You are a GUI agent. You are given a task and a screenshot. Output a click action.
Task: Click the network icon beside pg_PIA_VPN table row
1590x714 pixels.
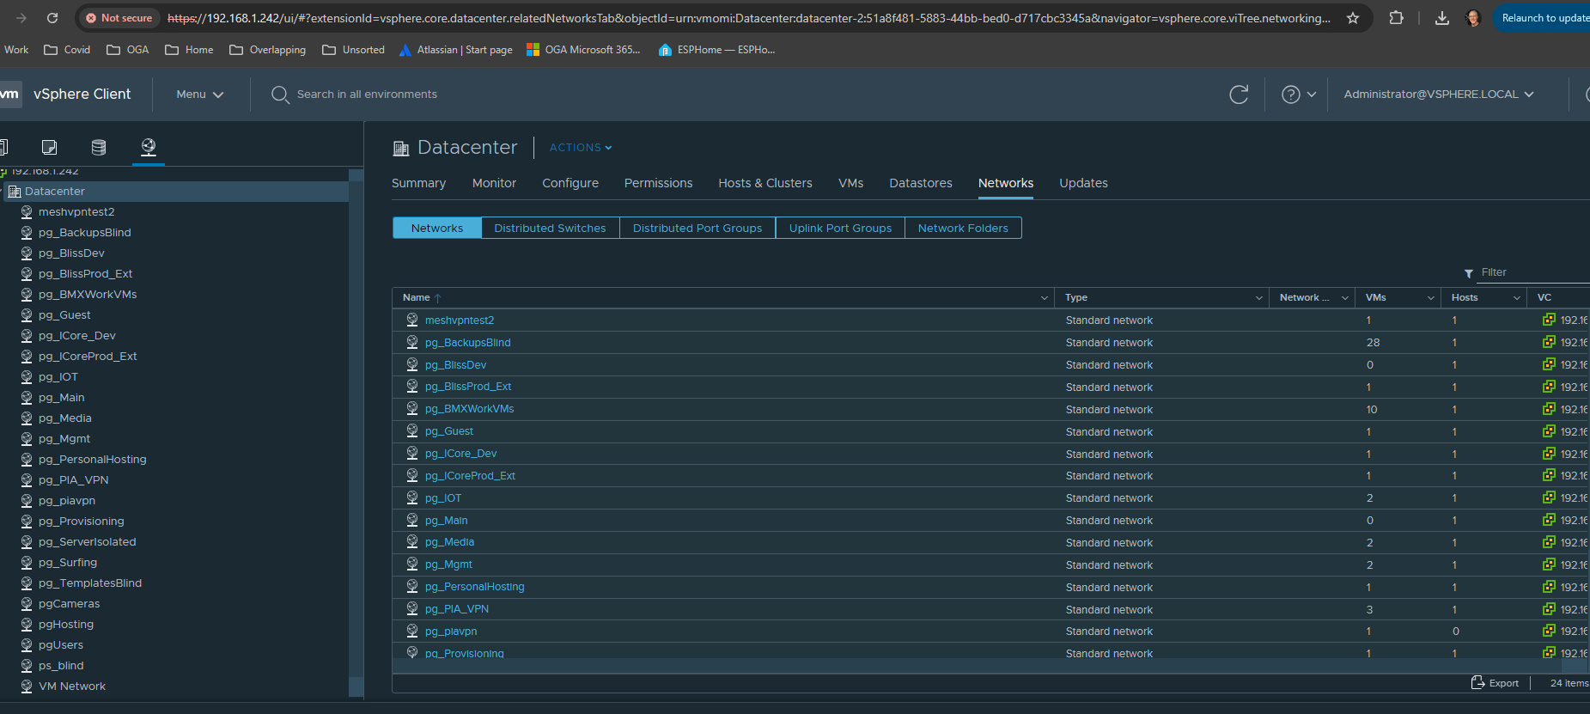point(412,608)
